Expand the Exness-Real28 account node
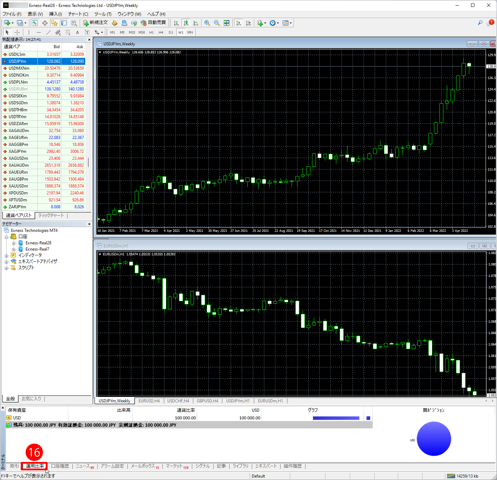 [x=14, y=243]
